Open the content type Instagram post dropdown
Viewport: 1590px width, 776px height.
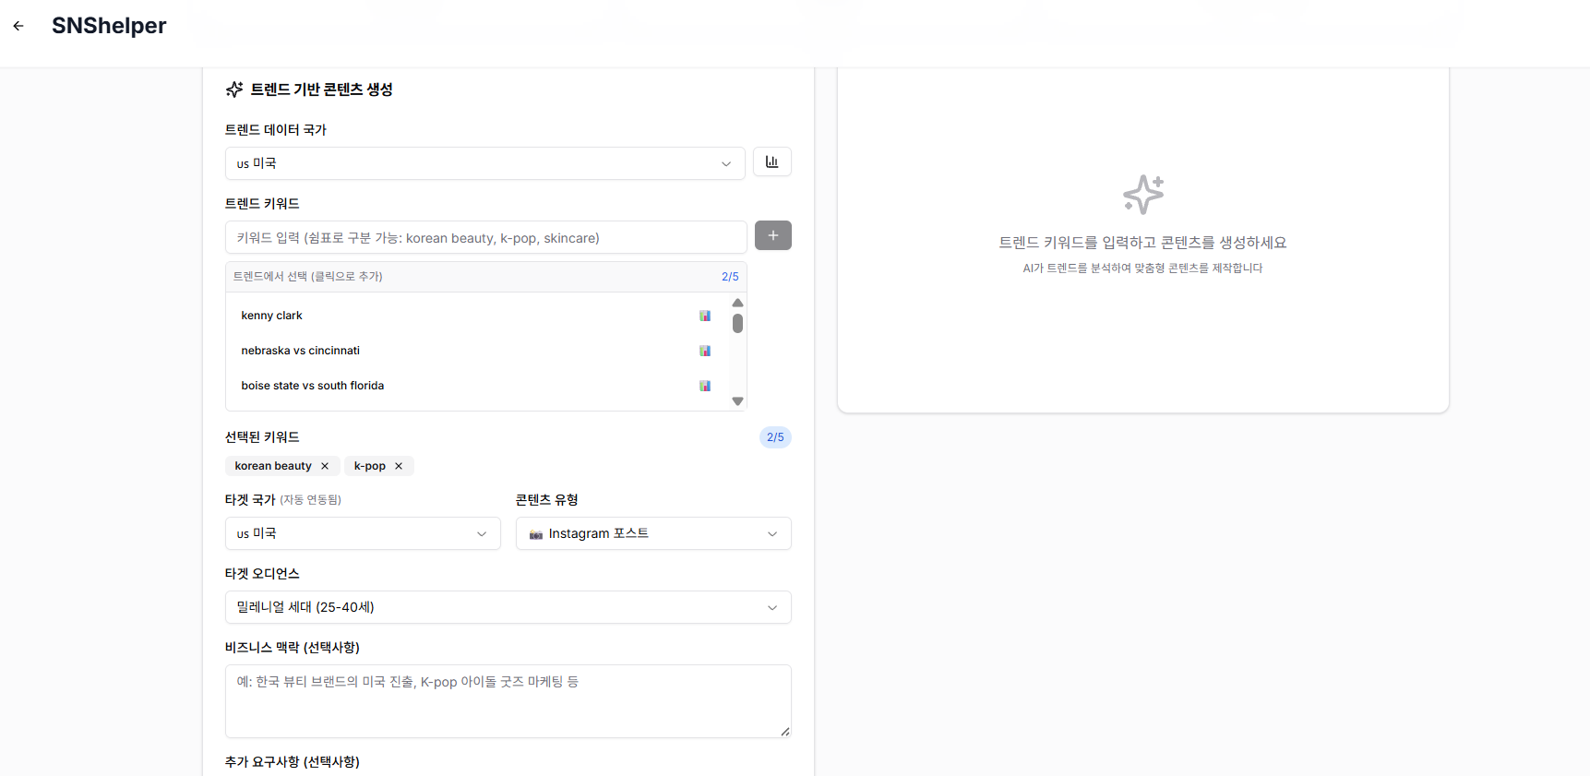[x=653, y=533]
